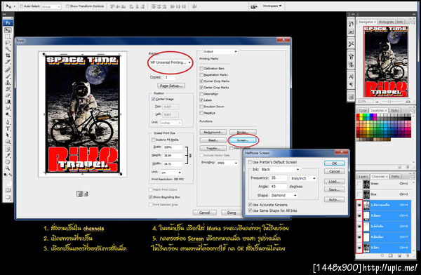Uncheck the Corner Crop Marks checkbox
Viewport: 421px width, 275px height.
pyautogui.click(x=201, y=81)
